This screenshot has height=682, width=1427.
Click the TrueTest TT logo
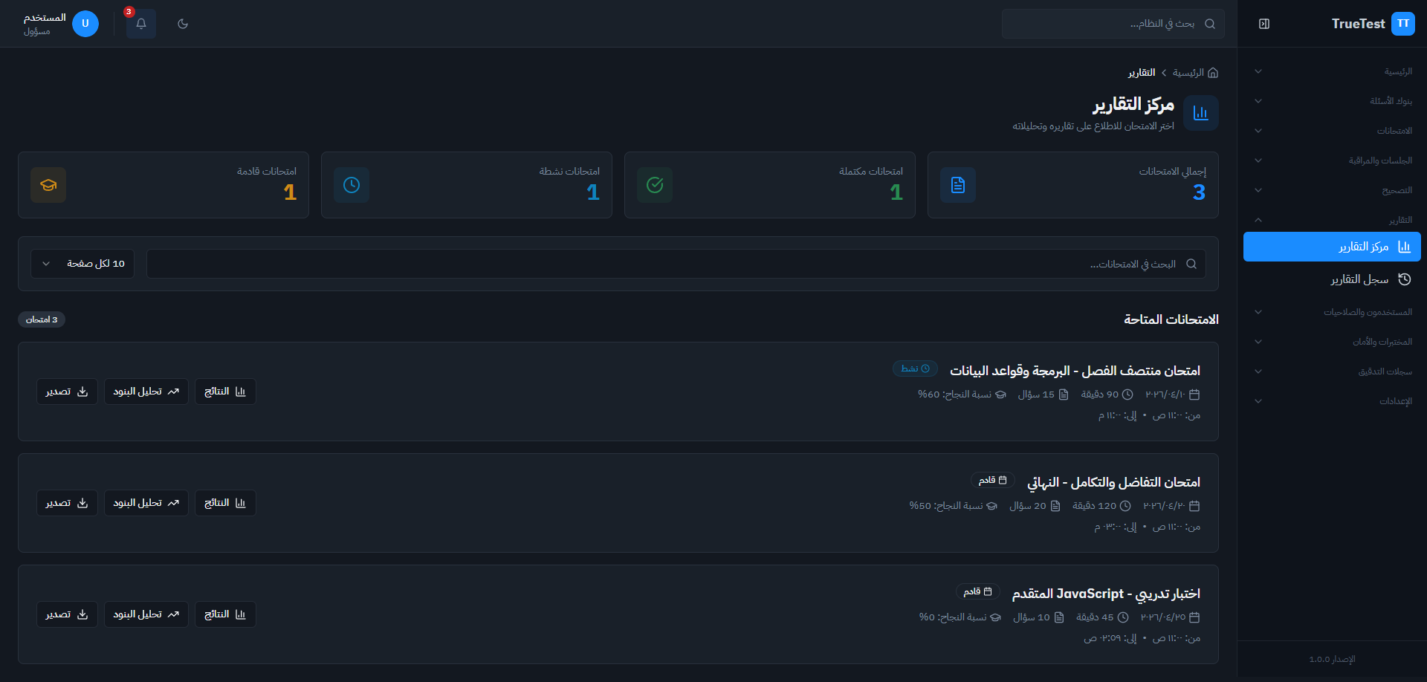[x=1372, y=23]
